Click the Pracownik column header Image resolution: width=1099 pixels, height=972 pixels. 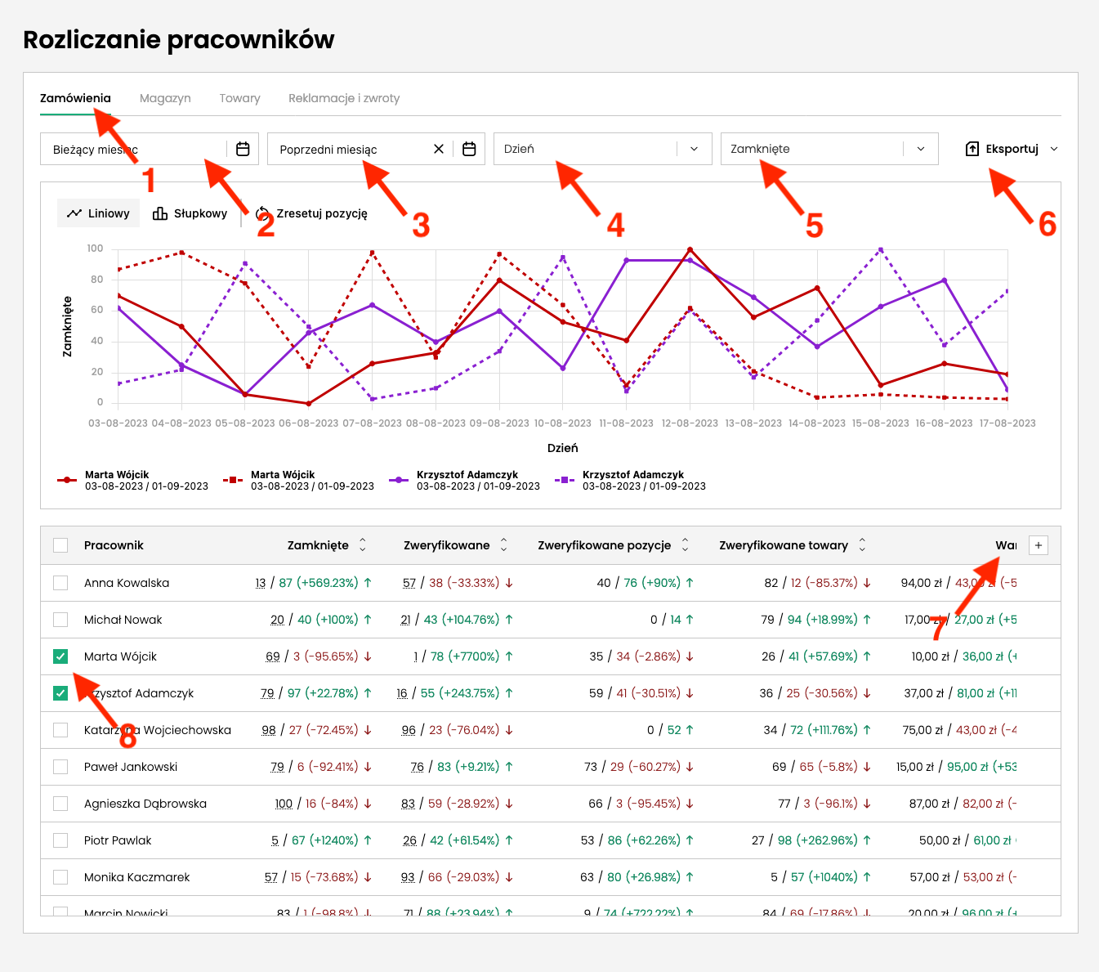pos(114,545)
